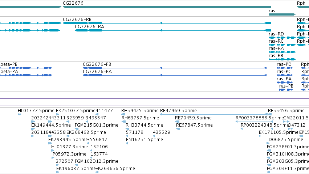Select EST IP05972.3prime label
This screenshot has width=309, height=174.
coord(69,154)
